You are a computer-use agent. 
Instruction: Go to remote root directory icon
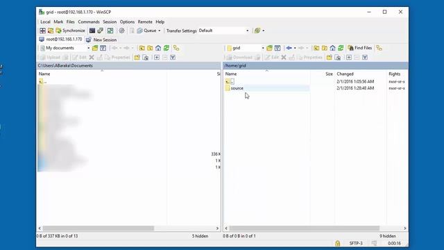(x=325, y=48)
